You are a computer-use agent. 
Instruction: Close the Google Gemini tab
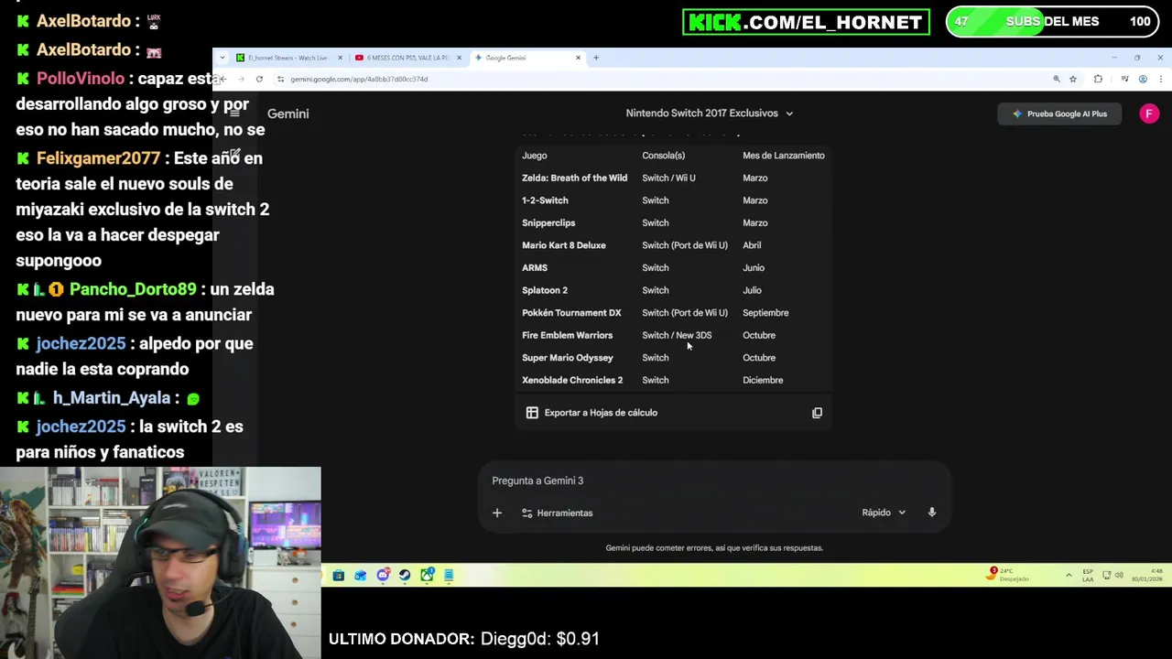[x=578, y=58]
